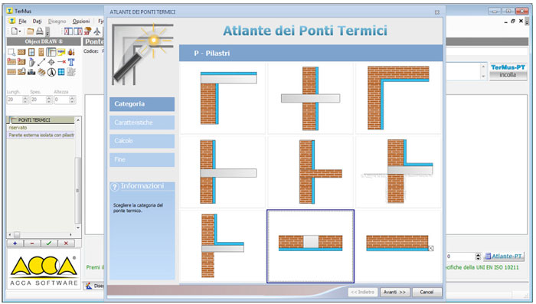Go to the Fine wizard step
The width and height of the screenshot is (536, 304).
click(142, 160)
